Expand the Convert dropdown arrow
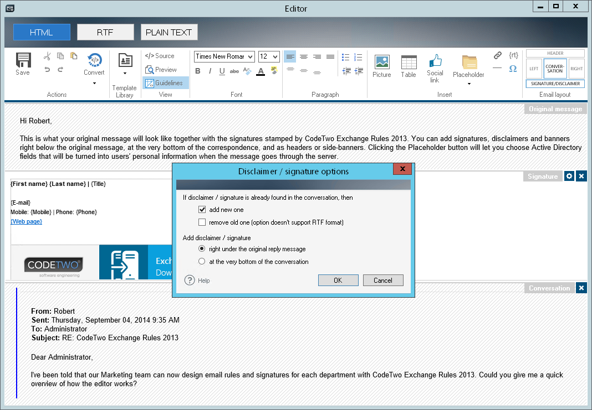Screen dimensions: 592x410 pos(94,84)
